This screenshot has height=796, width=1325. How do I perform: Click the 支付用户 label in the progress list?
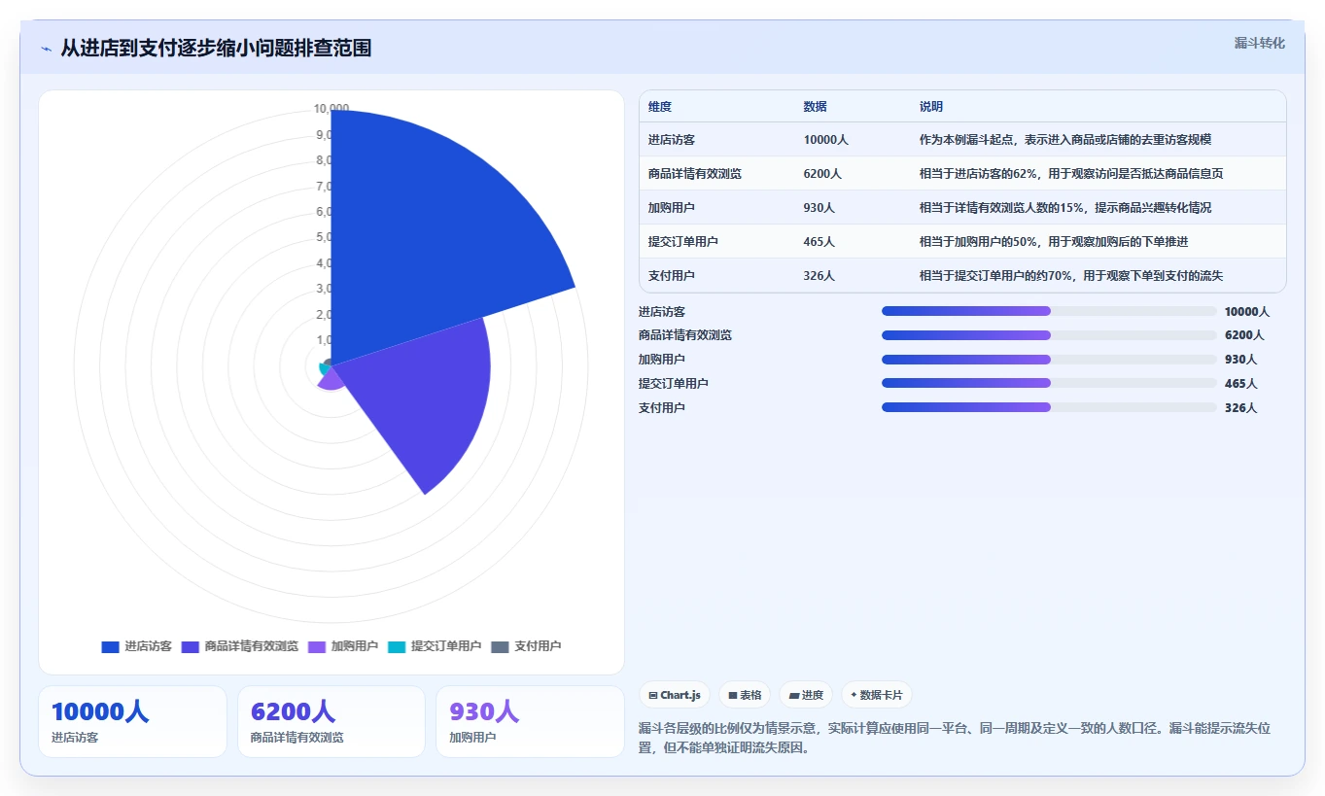[x=662, y=408]
